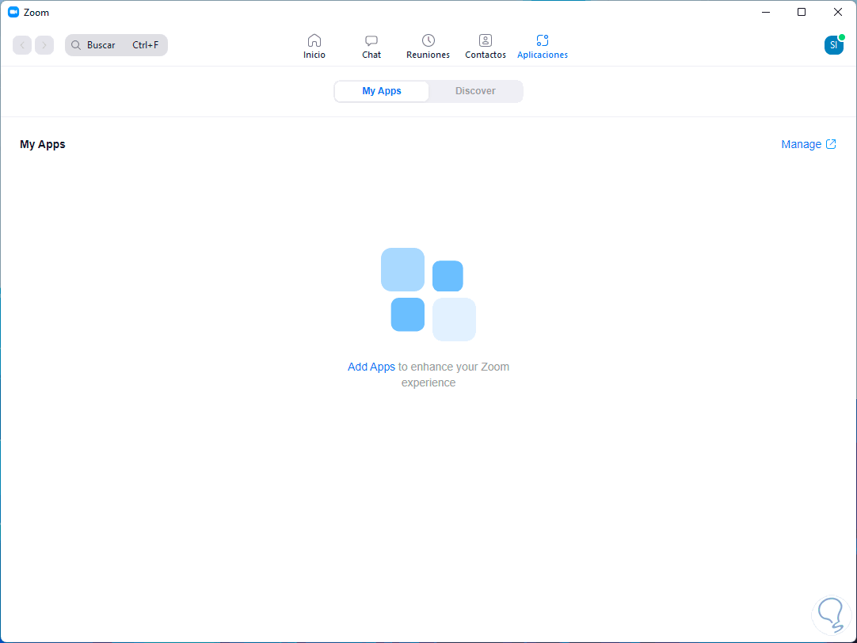The width and height of the screenshot is (857, 643).
Task: Open the Contactos section
Action: [486, 47]
